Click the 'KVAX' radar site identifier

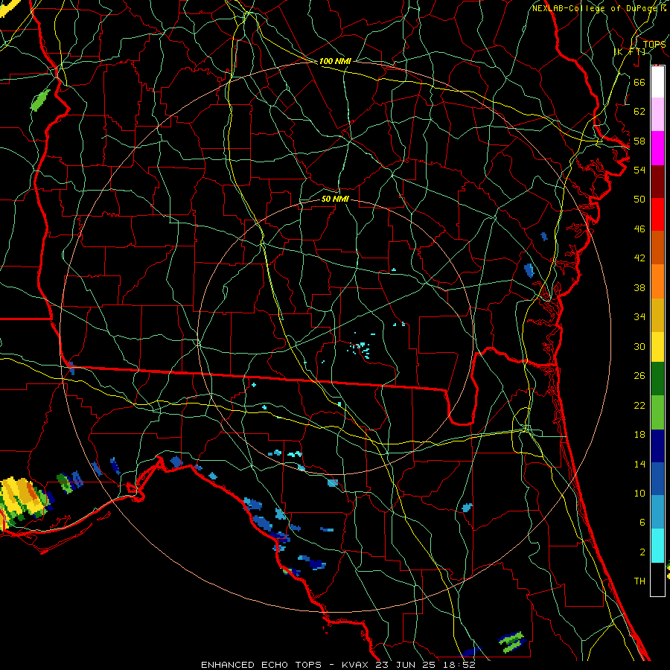pyautogui.click(x=355, y=665)
